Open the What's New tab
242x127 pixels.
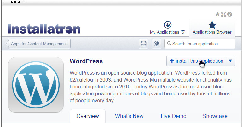pyautogui.click(x=129, y=116)
